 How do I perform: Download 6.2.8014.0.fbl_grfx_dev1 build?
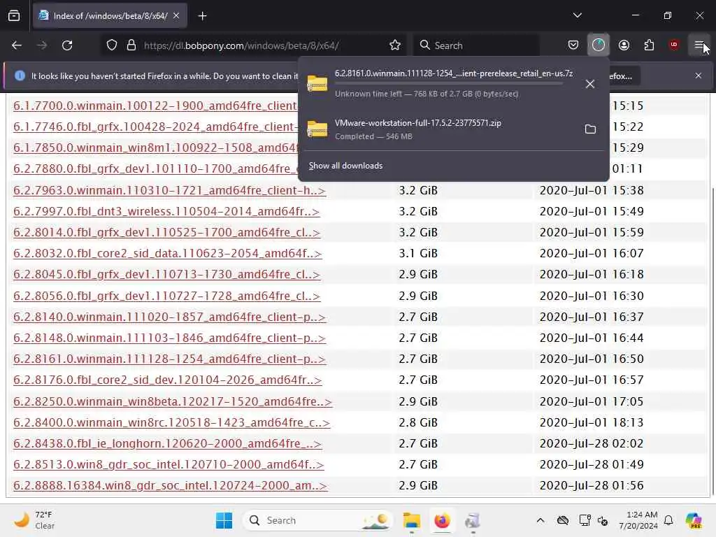pos(166,232)
